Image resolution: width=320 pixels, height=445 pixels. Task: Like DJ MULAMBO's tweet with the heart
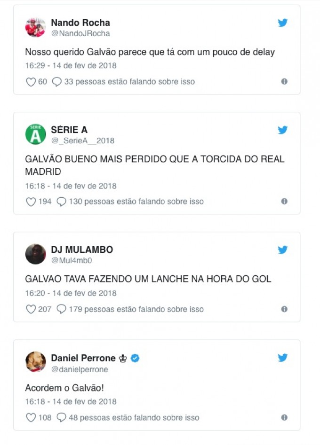pyautogui.click(x=31, y=309)
